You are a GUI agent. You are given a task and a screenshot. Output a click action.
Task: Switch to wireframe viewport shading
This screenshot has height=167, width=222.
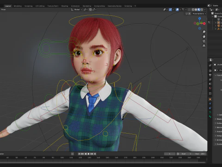(x=193, y=10)
